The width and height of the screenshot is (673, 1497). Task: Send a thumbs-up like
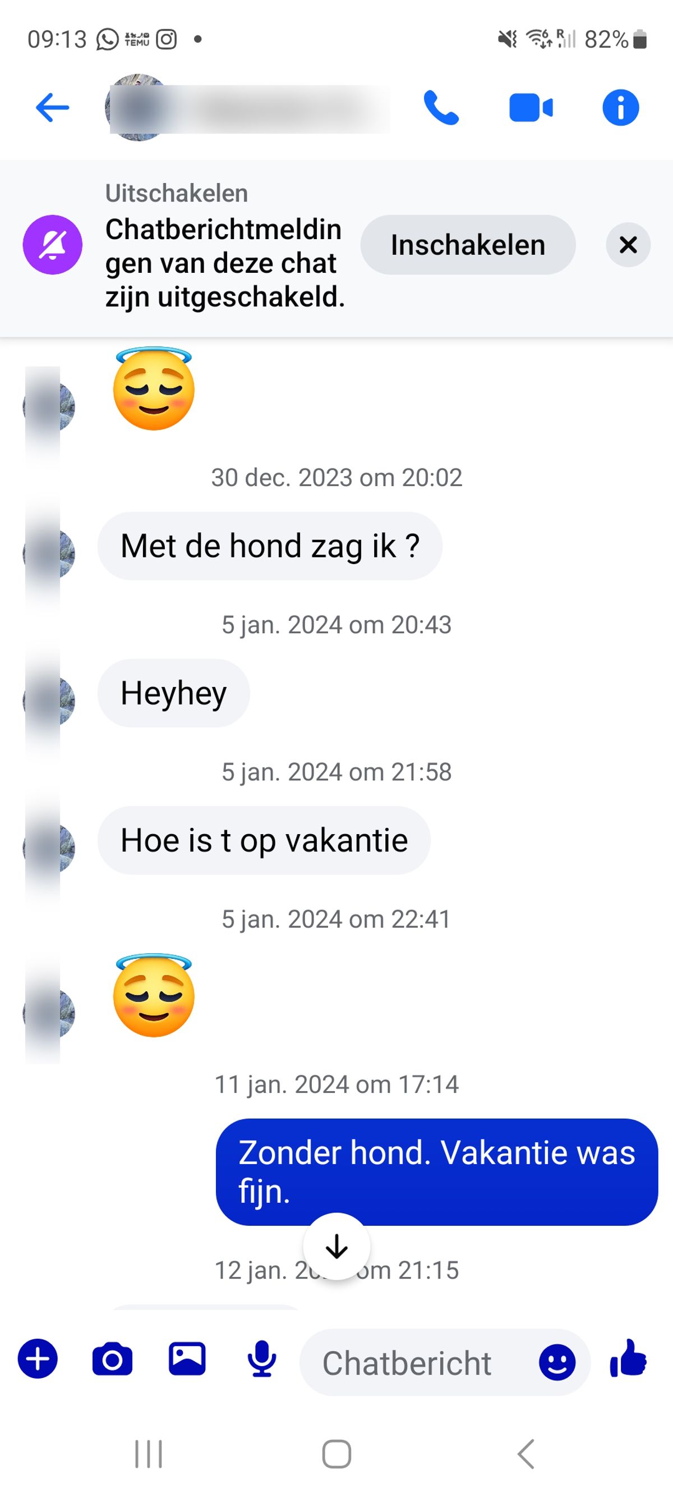tap(628, 1359)
